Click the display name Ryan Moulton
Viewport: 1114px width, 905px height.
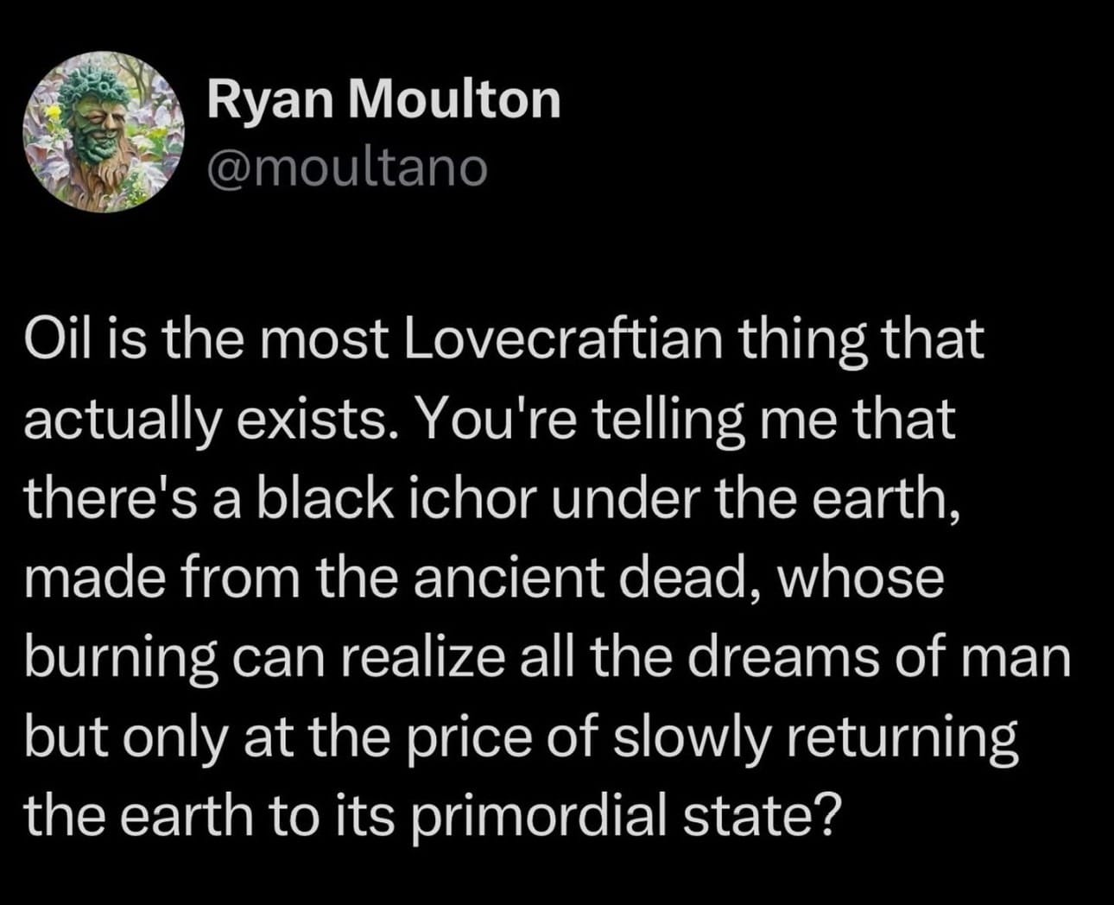pos(383,99)
